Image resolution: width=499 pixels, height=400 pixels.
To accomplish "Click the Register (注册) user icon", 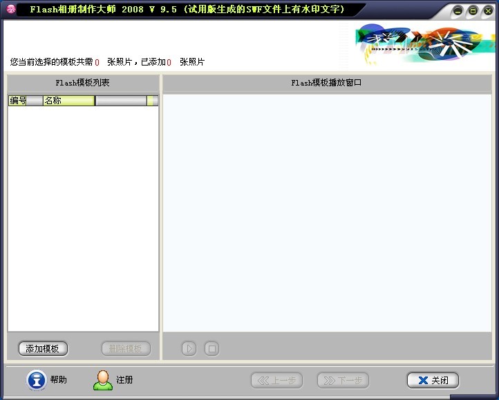I will (x=102, y=380).
